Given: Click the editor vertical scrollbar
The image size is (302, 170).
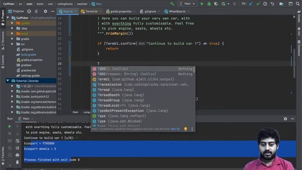Looking at the screenshot, I should tap(294, 64).
